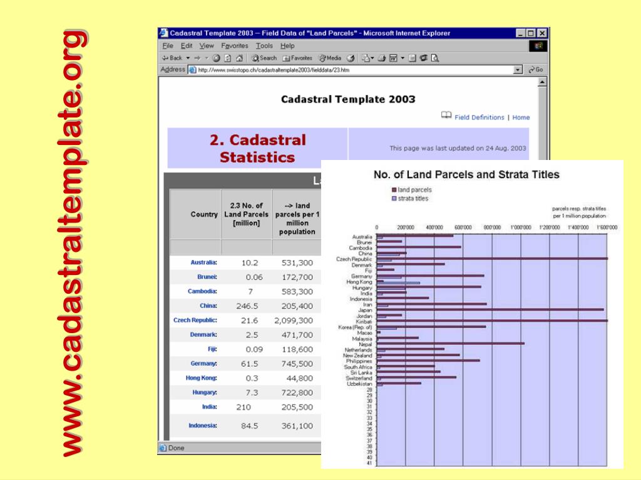Click the Discuss toolbar icon
641x480 pixels.
[x=412, y=58]
